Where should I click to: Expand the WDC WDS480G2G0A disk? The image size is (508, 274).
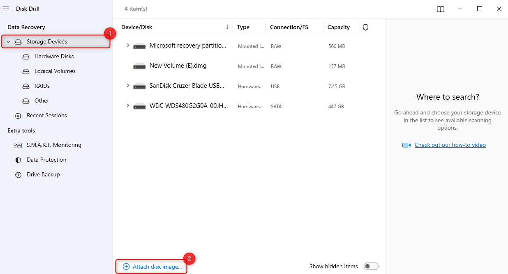[128, 105]
